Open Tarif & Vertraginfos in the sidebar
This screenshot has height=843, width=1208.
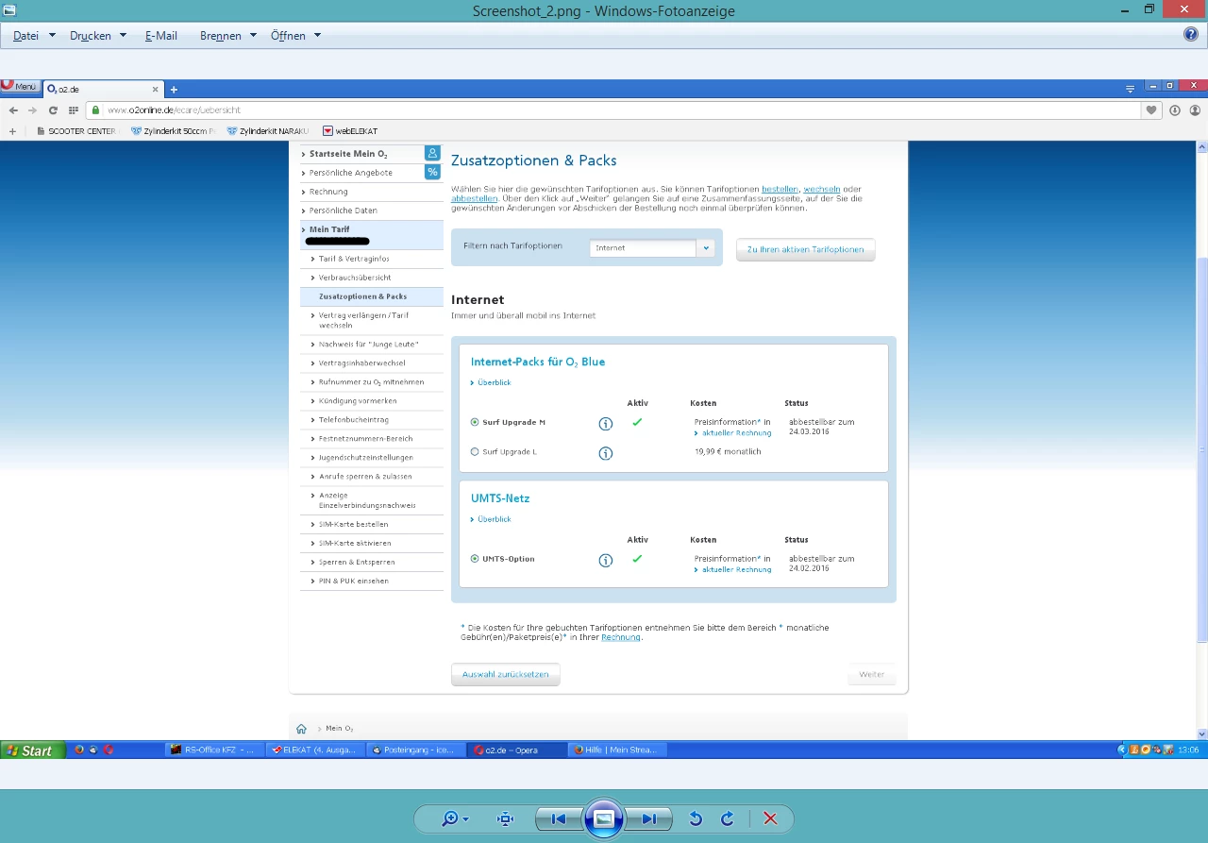pyautogui.click(x=354, y=259)
